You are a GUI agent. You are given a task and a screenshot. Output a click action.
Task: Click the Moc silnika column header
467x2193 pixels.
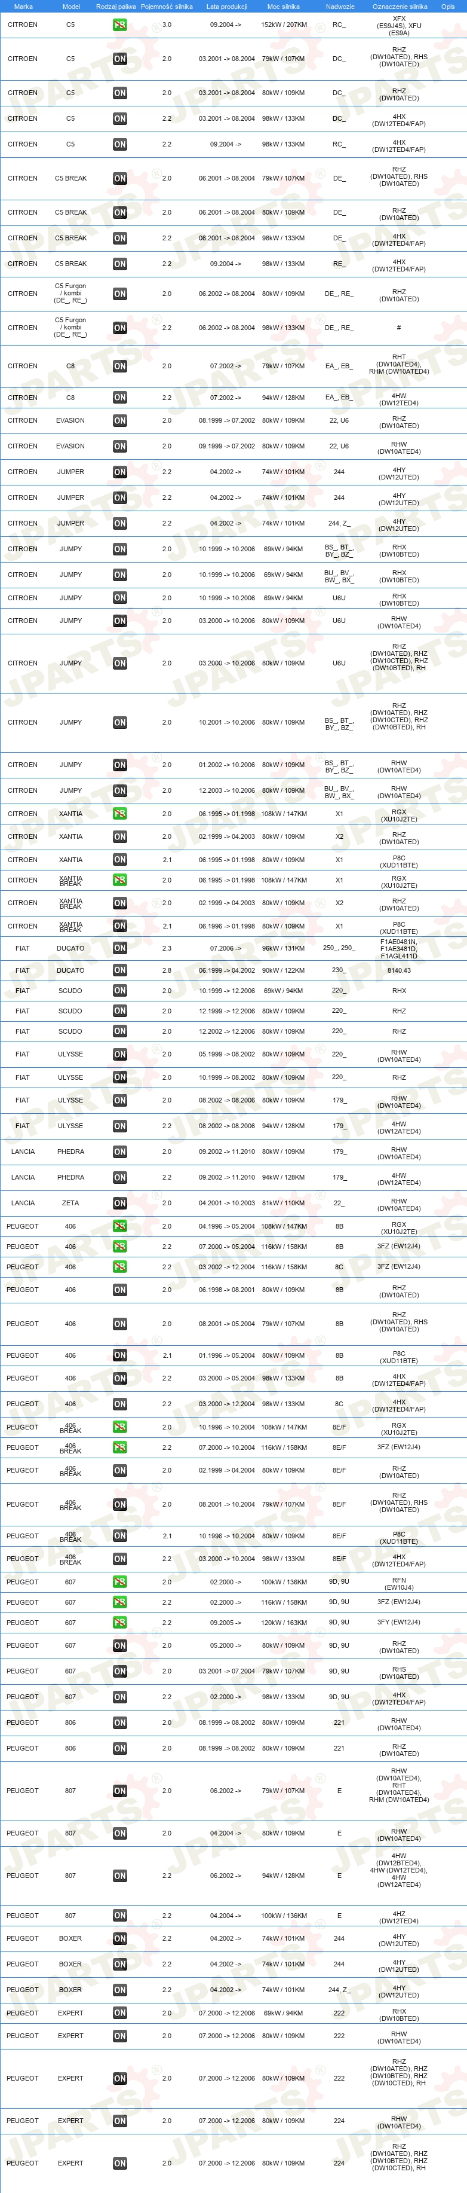[x=283, y=6]
